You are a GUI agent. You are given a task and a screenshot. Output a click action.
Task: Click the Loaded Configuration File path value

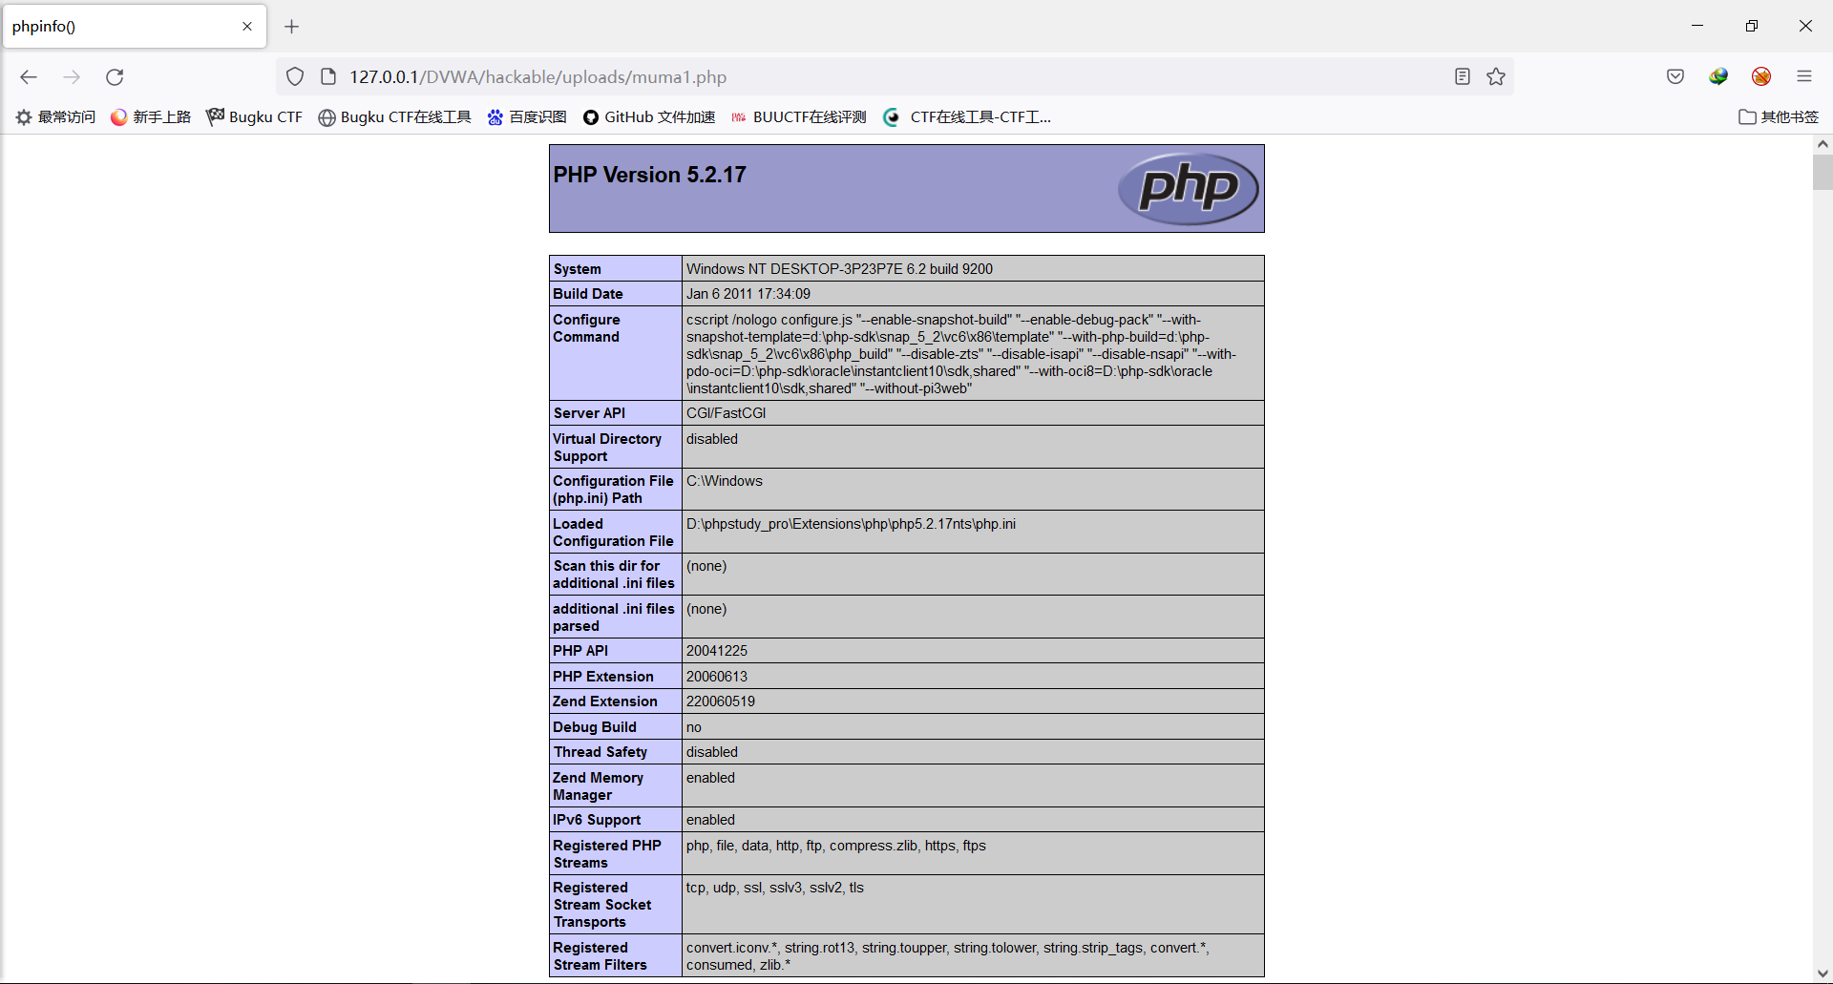pos(851,524)
